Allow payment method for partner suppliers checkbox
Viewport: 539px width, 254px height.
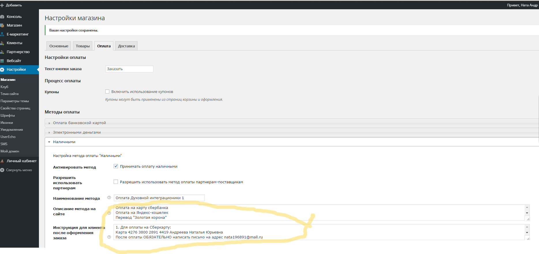coord(116,182)
